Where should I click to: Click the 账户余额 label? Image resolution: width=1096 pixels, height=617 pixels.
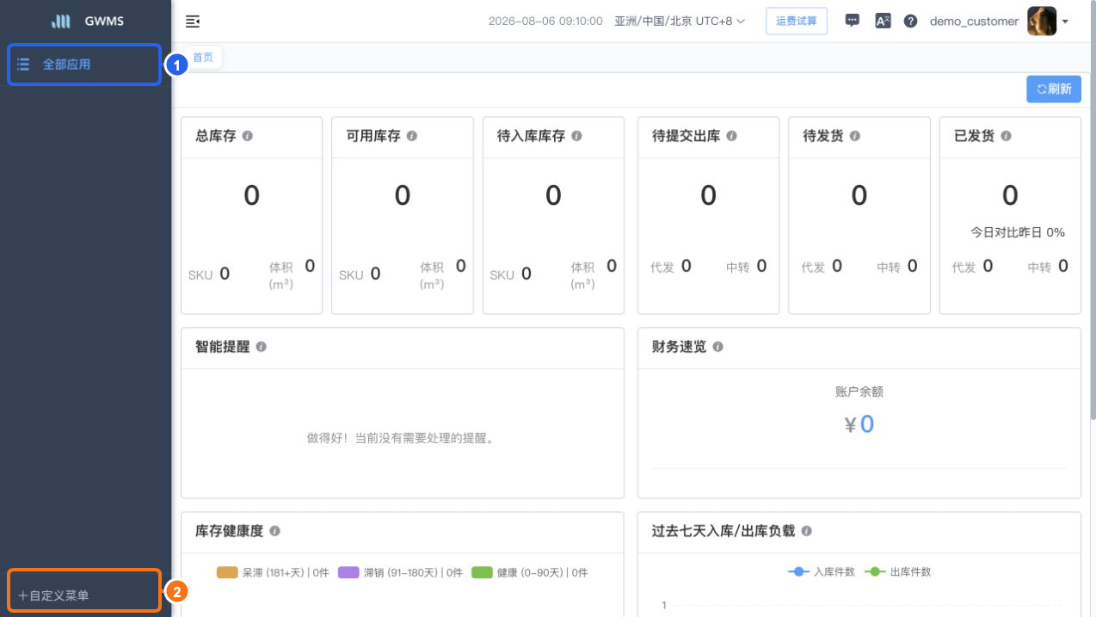point(859,392)
